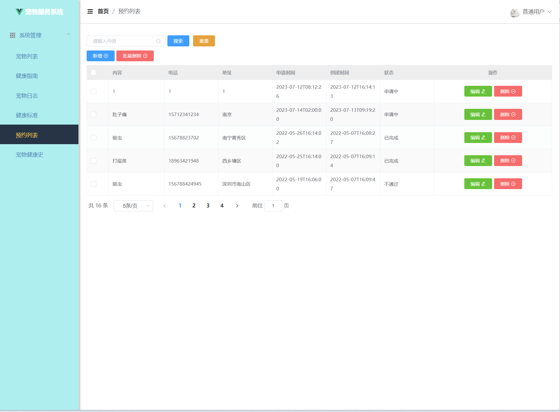560x412 pixels.
Task: Open 宠物健康史 menu item
Action: 29,155
